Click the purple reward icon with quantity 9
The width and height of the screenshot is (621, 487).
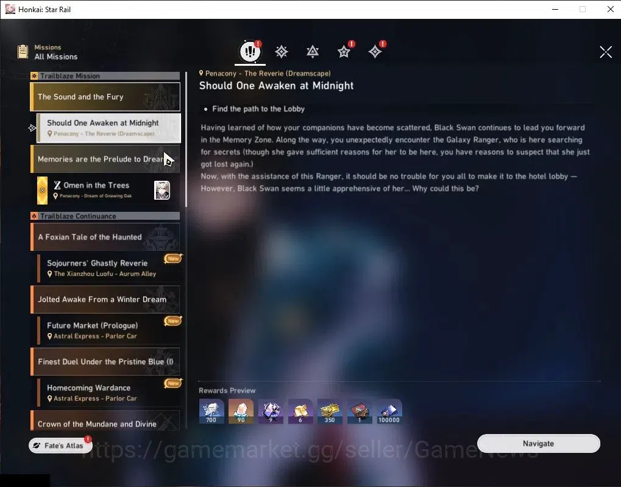[x=271, y=412]
